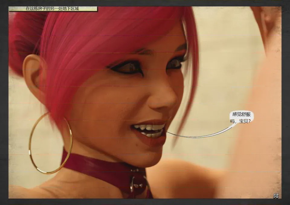This screenshot has height=205, width=290.
Task: Click the eye nearest the ear
Action: pos(127,68)
